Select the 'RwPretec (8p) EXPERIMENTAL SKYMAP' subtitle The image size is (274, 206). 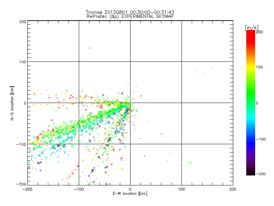[x=130, y=16]
